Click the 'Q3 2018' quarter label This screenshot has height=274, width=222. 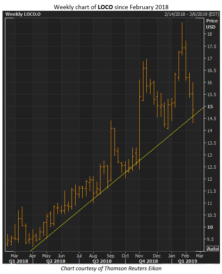[102, 261]
